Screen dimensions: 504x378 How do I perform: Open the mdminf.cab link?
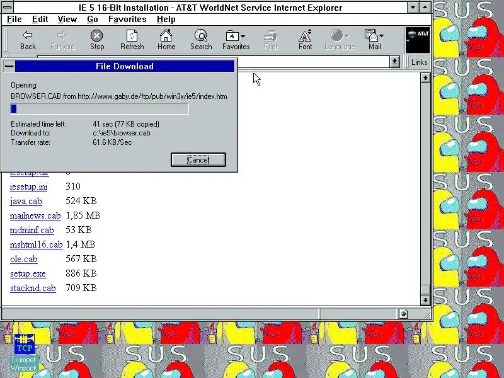pyautogui.click(x=32, y=230)
